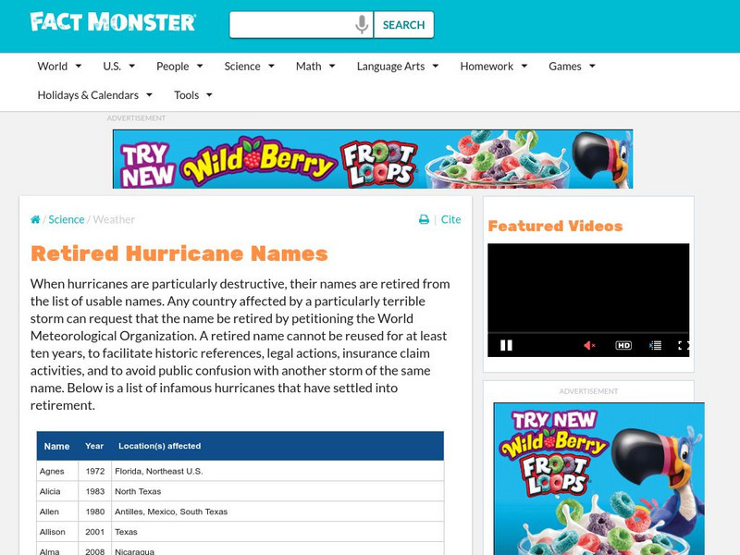Select the Agnes table cell
This screenshot has height=555, width=740.
tap(57, 471)
